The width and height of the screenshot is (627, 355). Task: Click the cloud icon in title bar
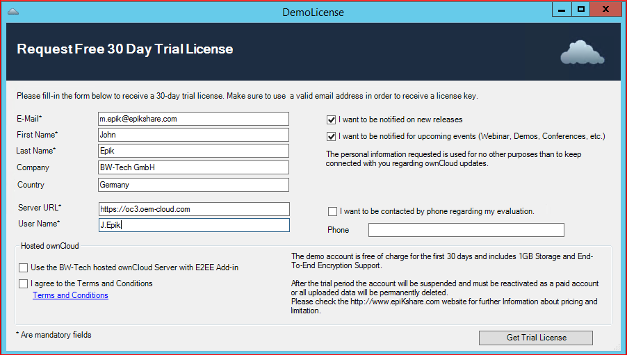pyautogui.click(x=13, y=11)
